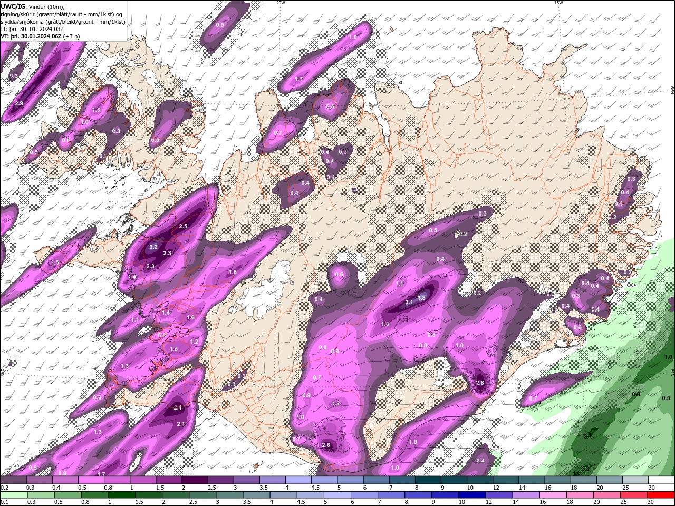The height and width of the screenshot is (506, 675).
Task: Click the upper legend label 3.5
Action: click(x=263, y=488)
